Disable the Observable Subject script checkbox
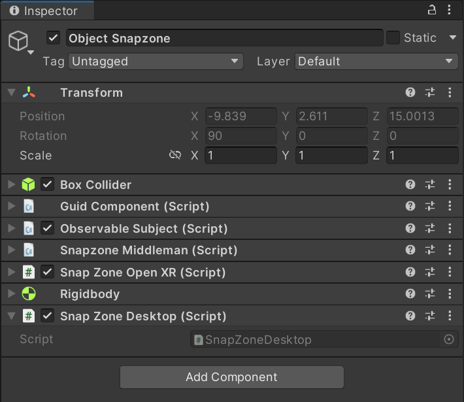Screen dimensions: 464x402 coord(48,229)
